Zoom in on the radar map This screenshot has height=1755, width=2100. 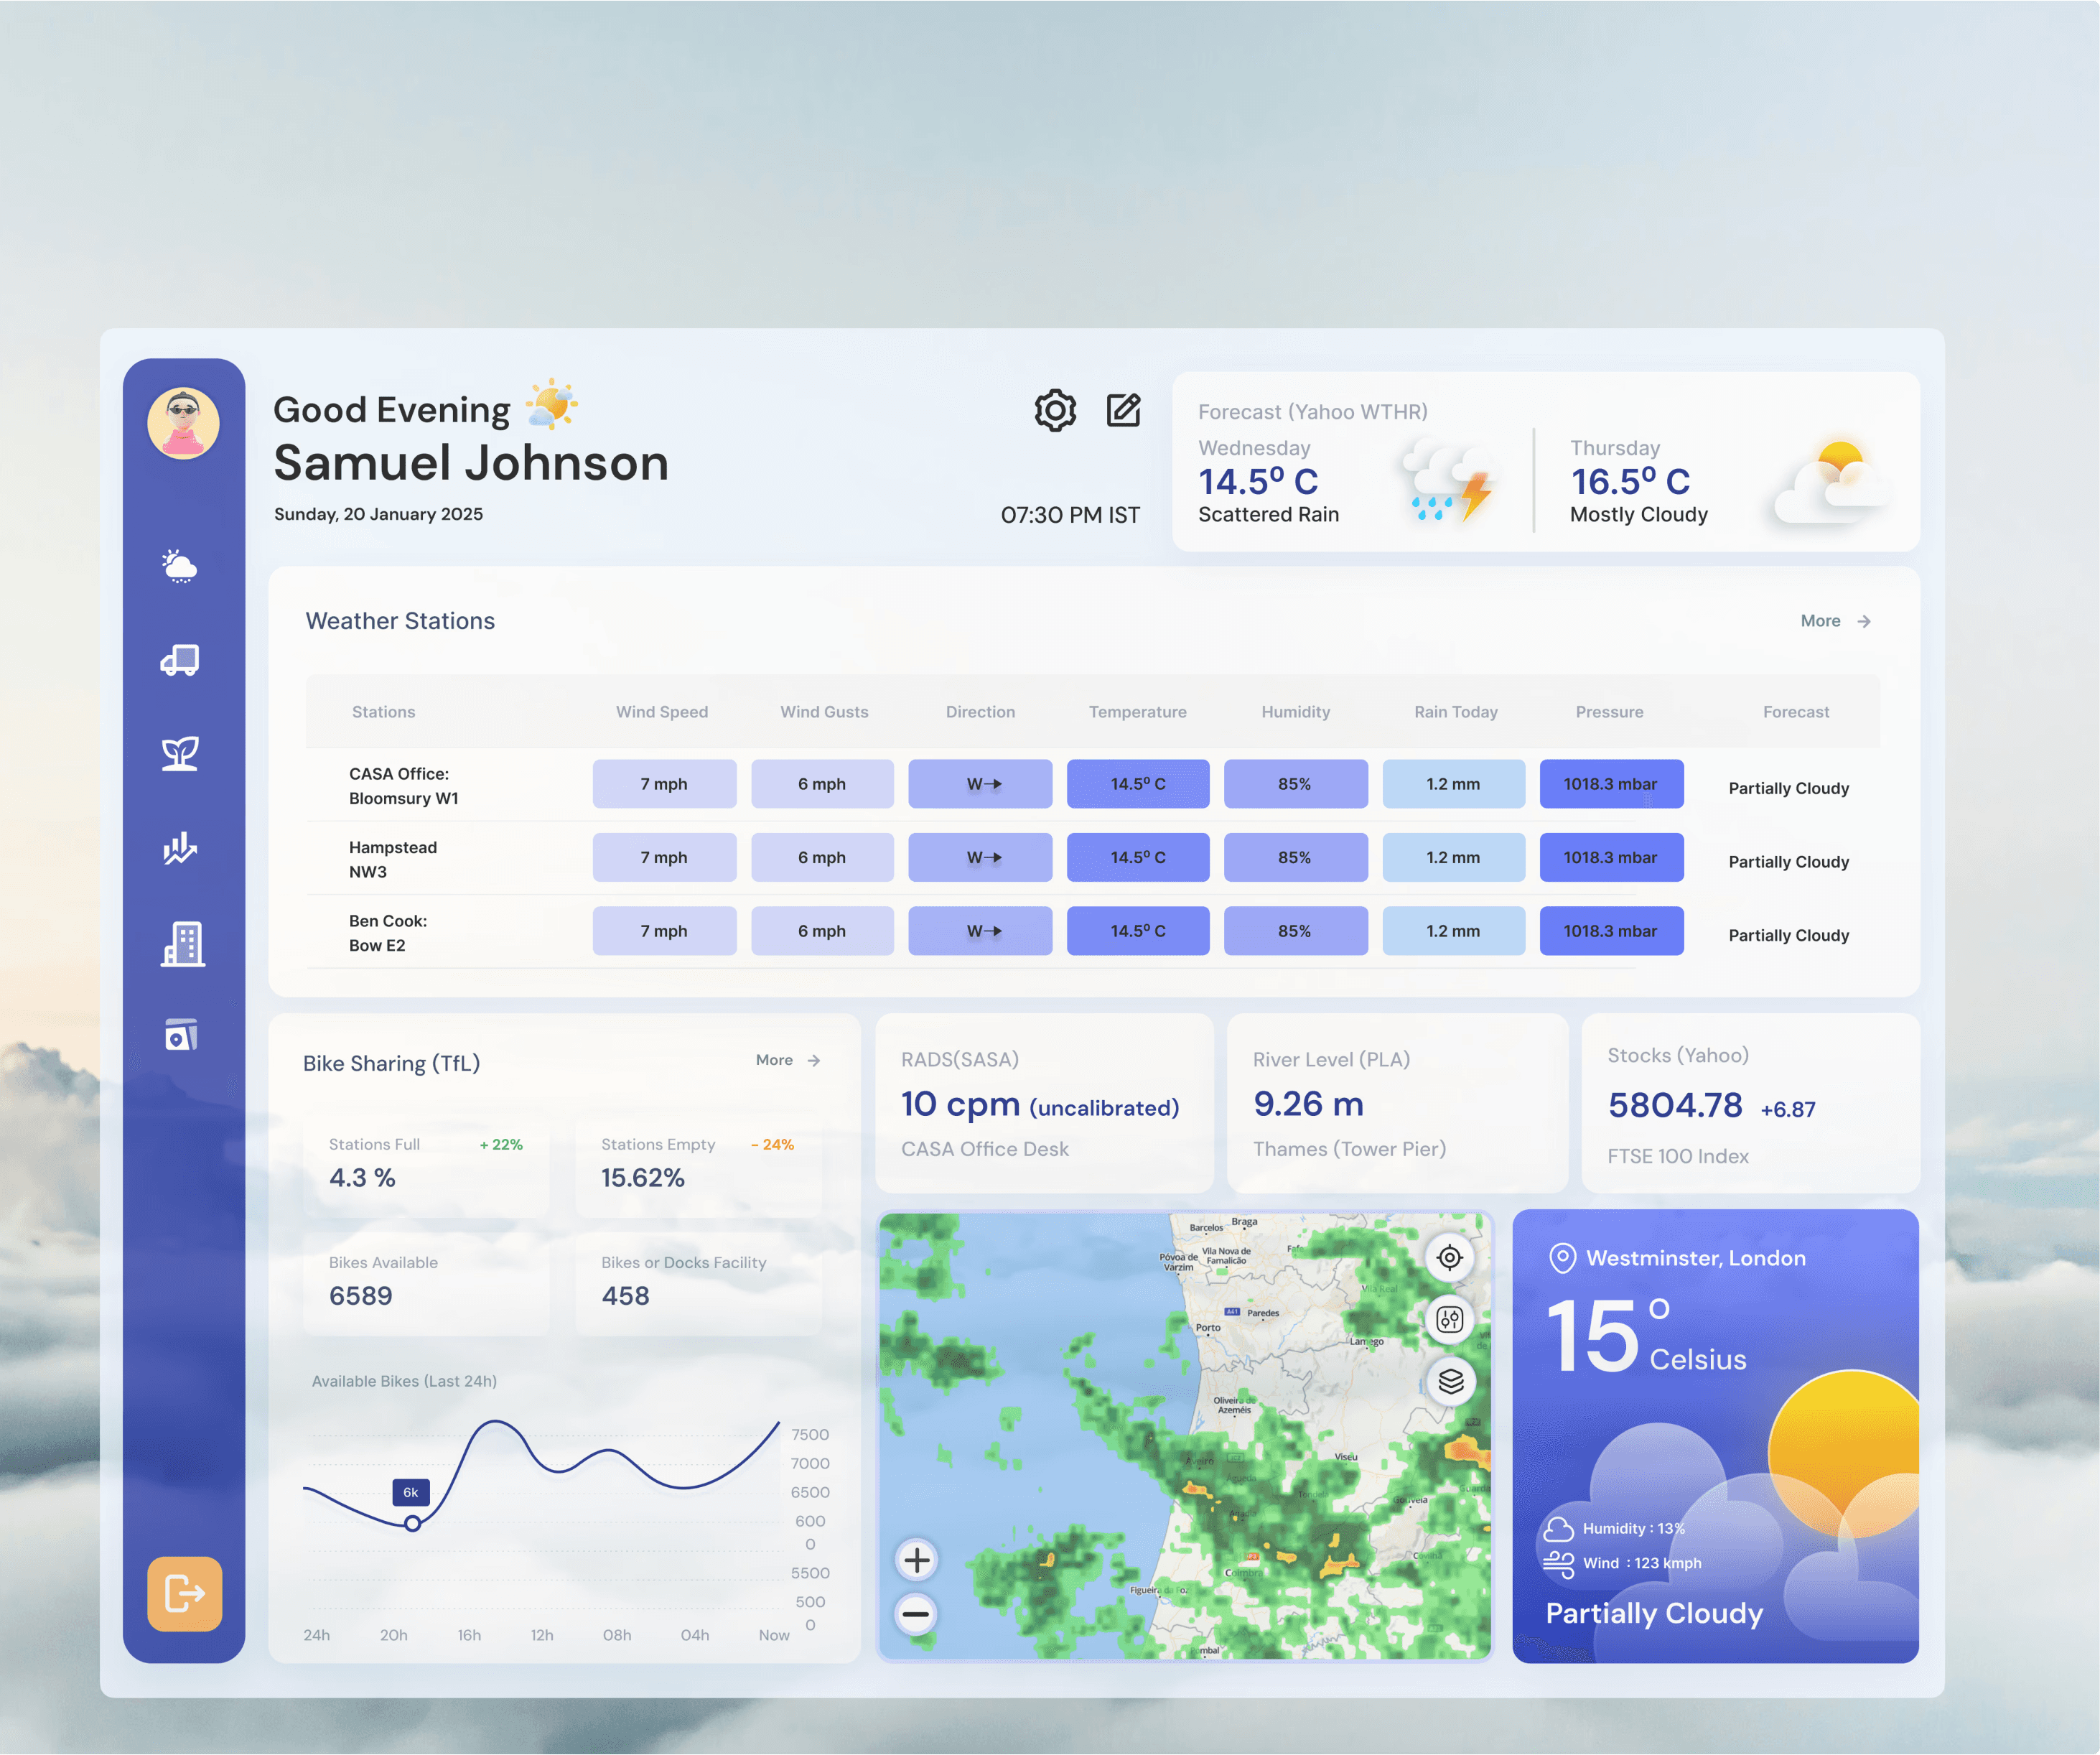click(916, 1559)
